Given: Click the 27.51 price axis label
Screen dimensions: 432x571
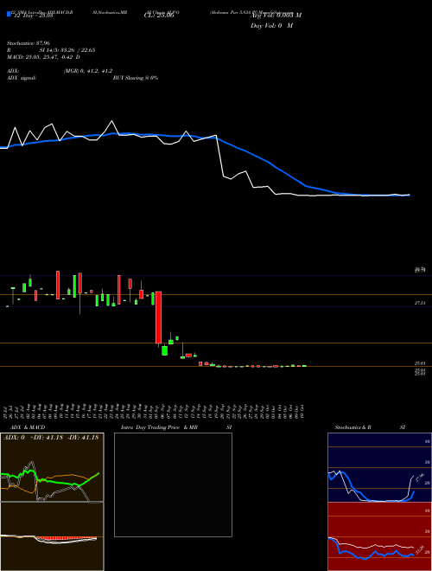Looking at the screenshot, I should [420, 303].
